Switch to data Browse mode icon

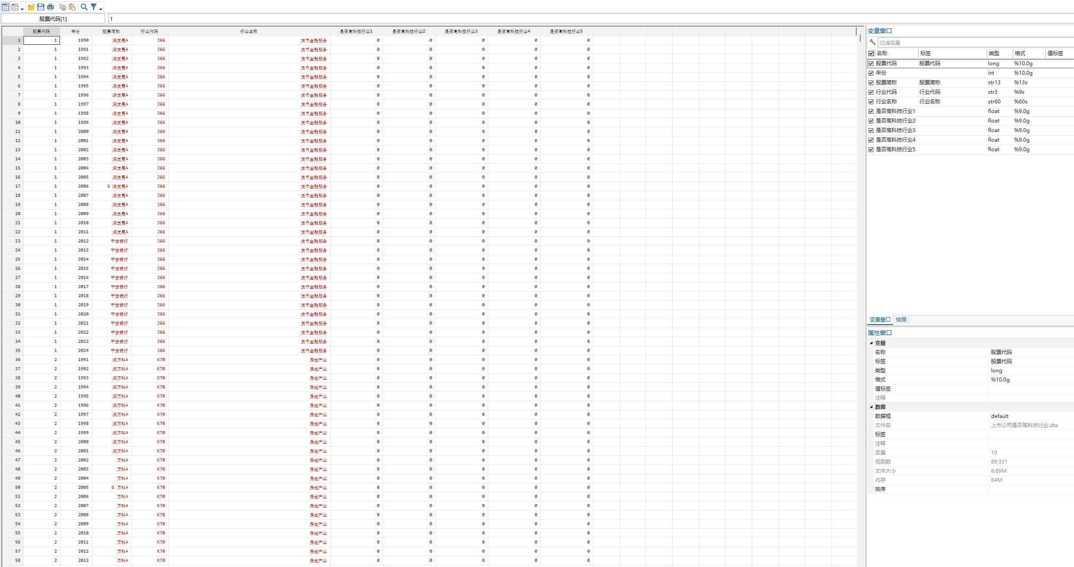[15, 7]
